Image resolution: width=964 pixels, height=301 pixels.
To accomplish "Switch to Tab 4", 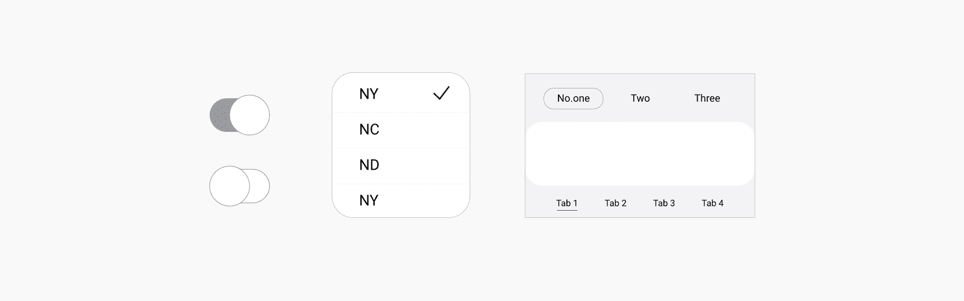I will click(x=712, y=203).
